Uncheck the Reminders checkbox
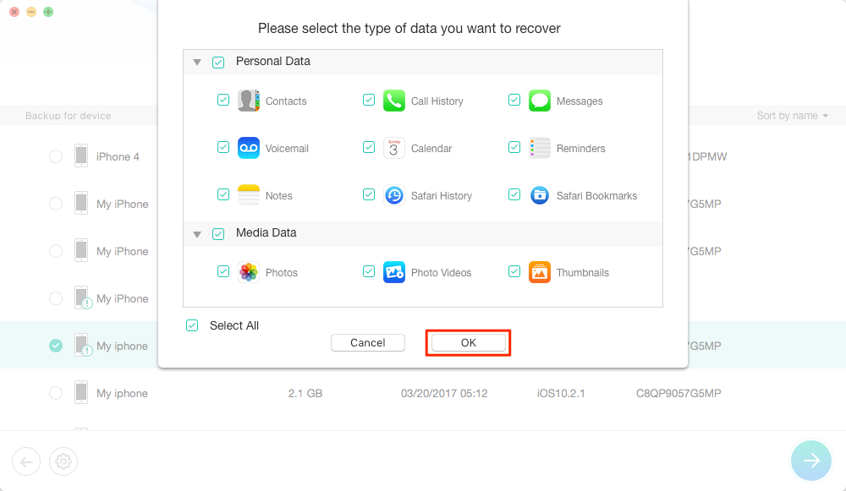 (x=514, y=147)
